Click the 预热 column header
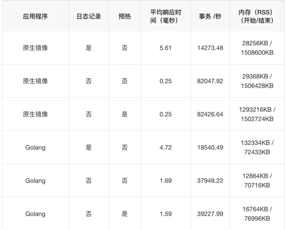The height and width of the screenshot is (230, 285). point(124,16)
